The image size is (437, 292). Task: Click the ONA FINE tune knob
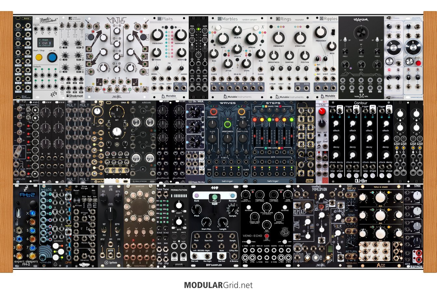(x=117, y=132)
